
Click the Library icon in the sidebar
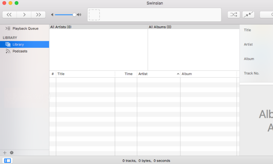[x=8, y=45]
